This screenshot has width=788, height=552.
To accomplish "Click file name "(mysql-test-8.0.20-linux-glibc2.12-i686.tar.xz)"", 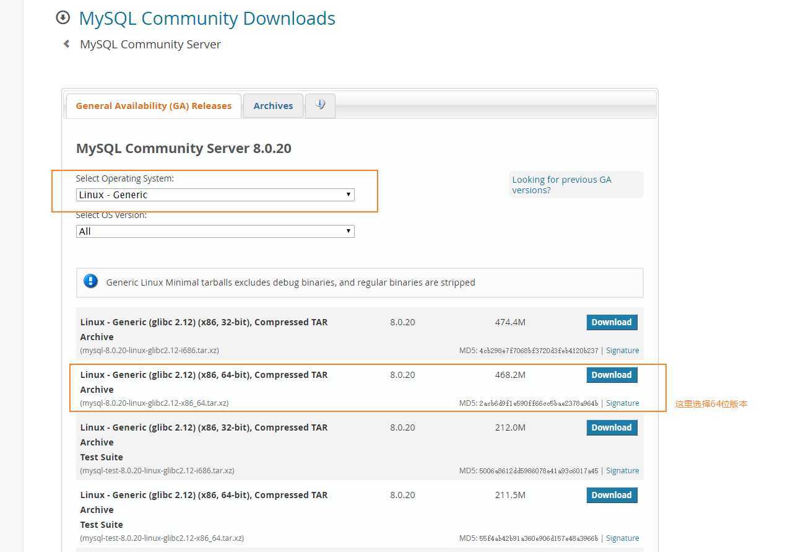I will tap(157, 471).
